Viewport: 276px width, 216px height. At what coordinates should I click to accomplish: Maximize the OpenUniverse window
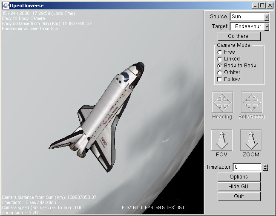click(x=262, y=6)
